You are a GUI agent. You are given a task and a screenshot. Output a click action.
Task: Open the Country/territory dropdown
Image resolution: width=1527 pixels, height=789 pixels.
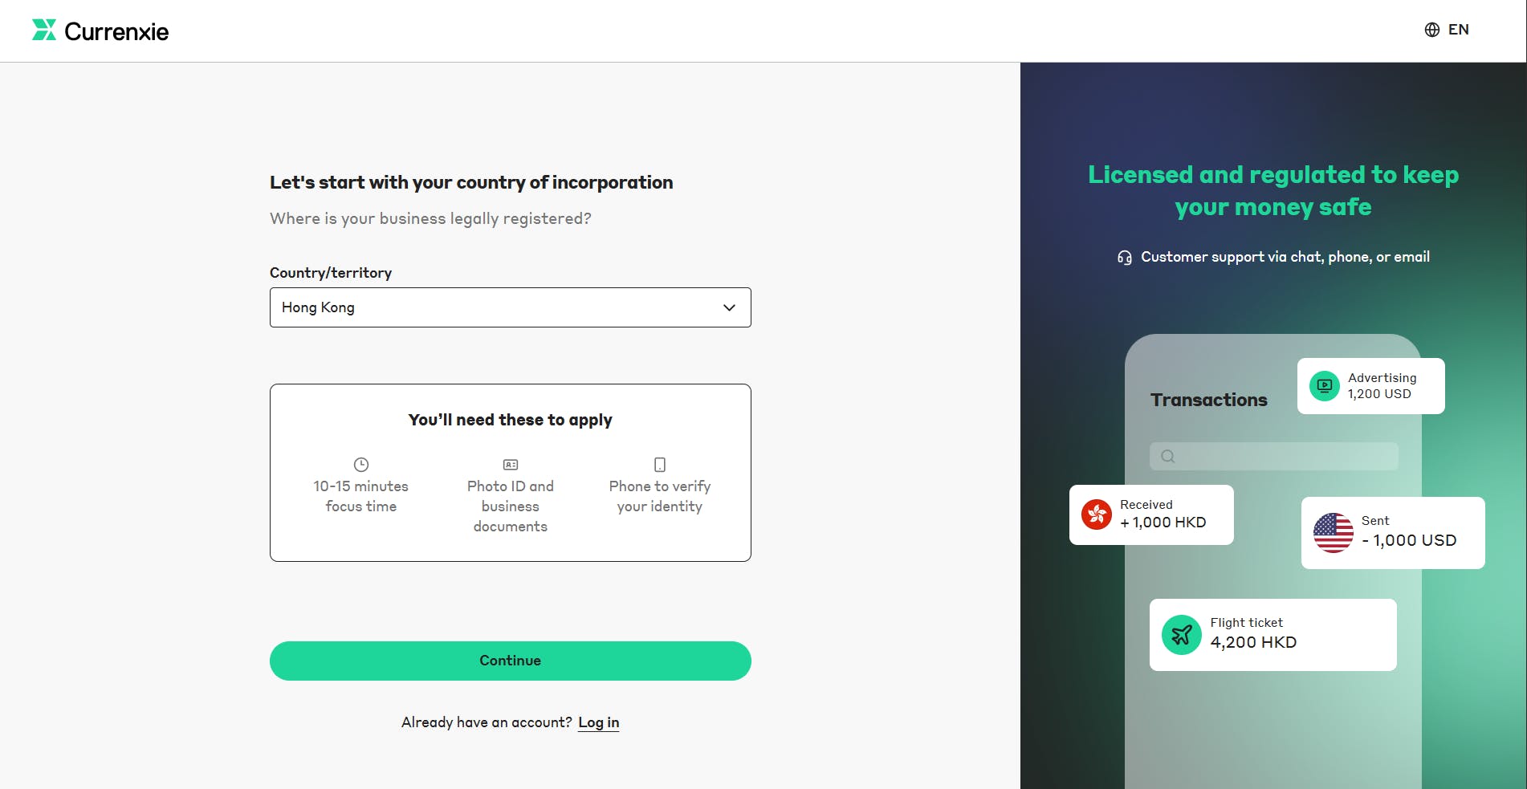coord(510,307)
